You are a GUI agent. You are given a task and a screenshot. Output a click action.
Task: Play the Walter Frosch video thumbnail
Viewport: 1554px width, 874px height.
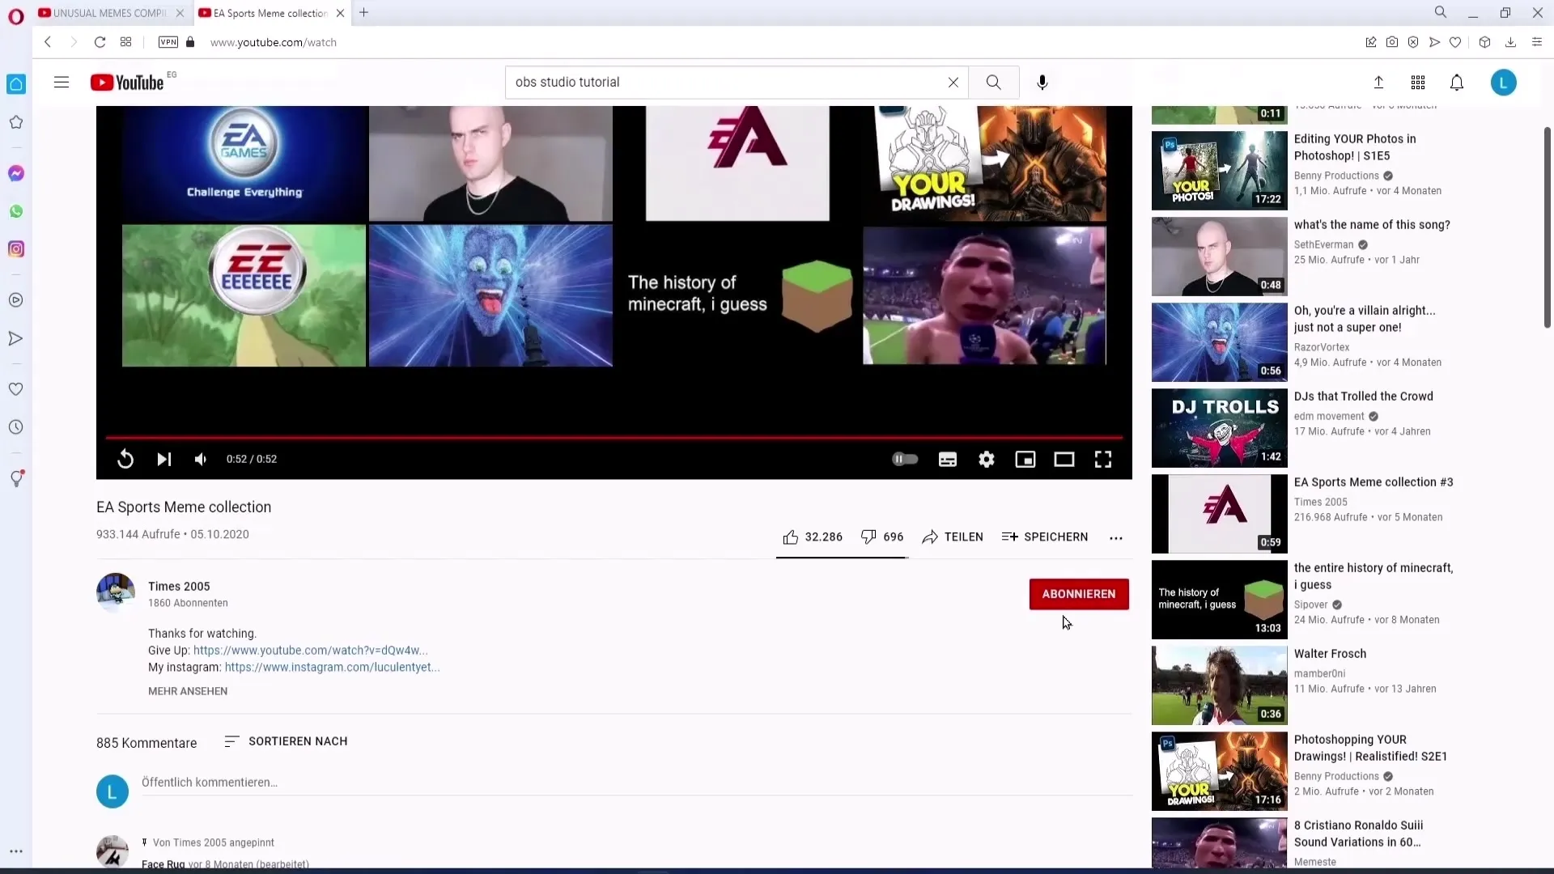1219,685
